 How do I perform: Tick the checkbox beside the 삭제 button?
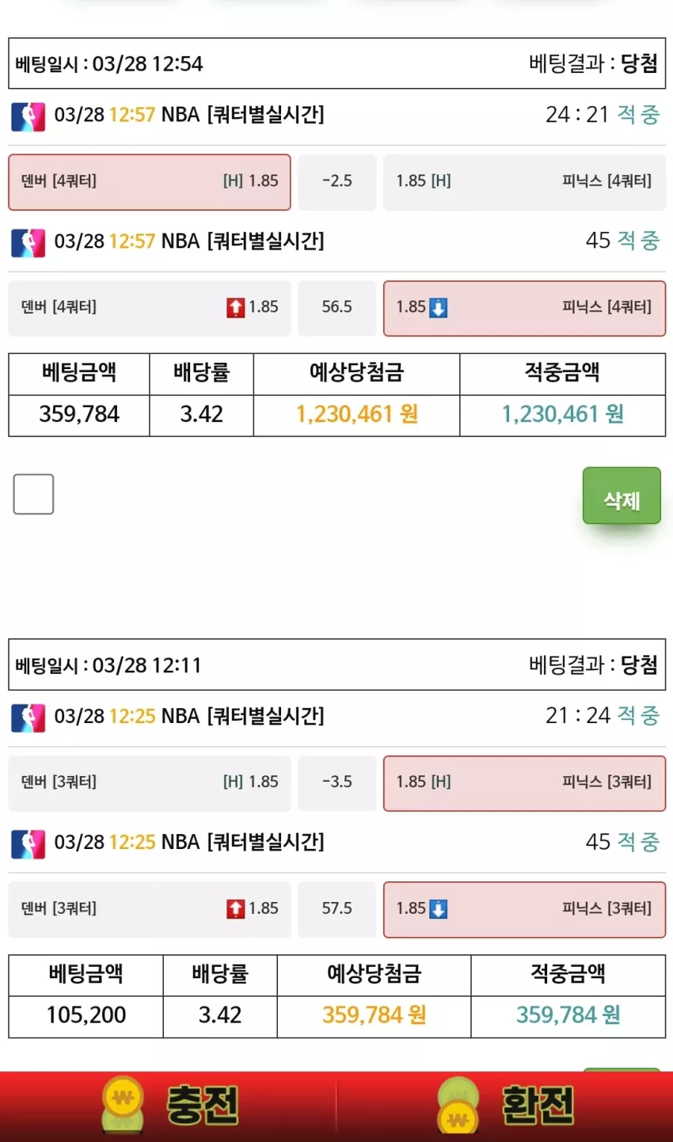click(33, 494)
